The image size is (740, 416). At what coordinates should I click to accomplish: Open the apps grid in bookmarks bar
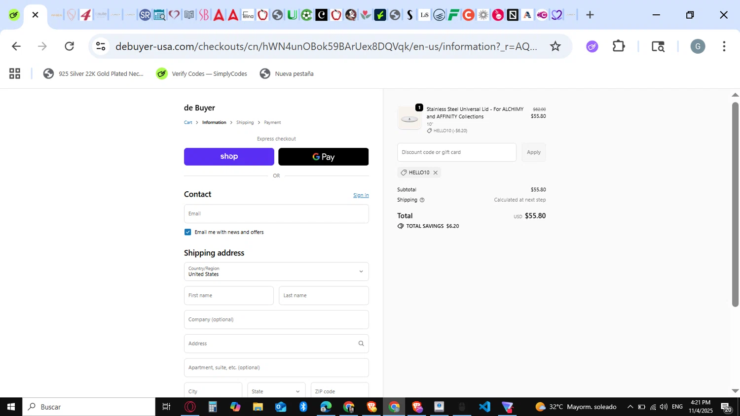[x=15, y=73]
